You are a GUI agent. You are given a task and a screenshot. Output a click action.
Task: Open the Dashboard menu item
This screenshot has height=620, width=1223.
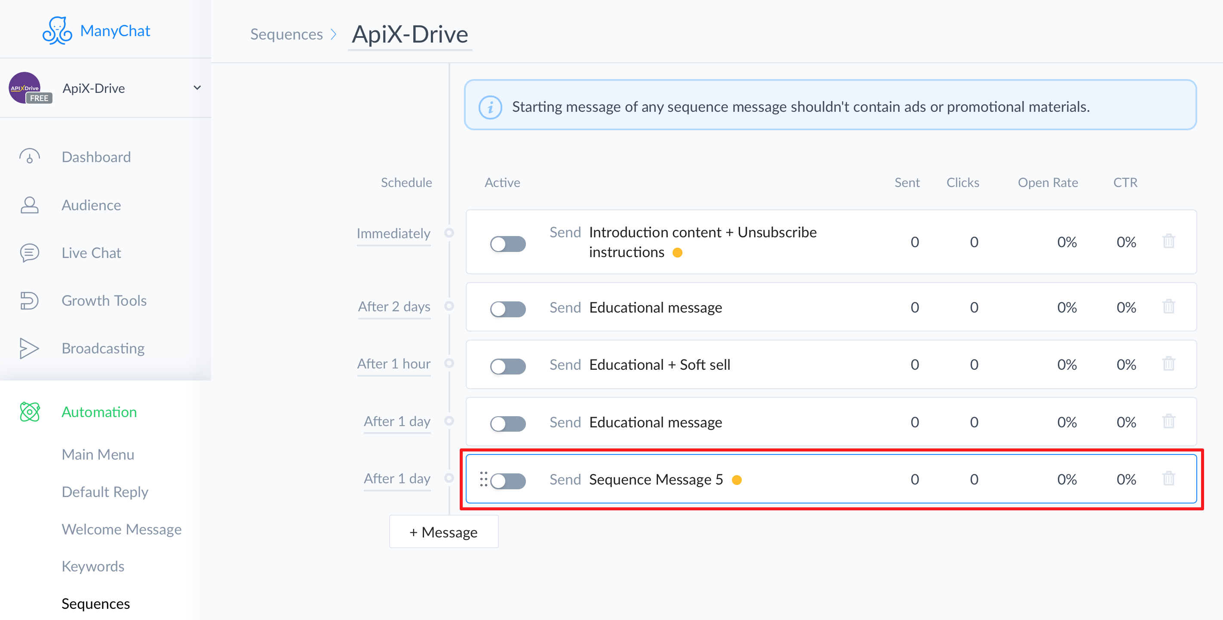[96, 157]
